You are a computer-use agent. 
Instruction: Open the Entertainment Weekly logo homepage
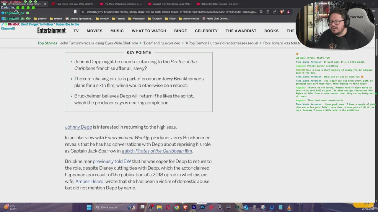(51, 31)
